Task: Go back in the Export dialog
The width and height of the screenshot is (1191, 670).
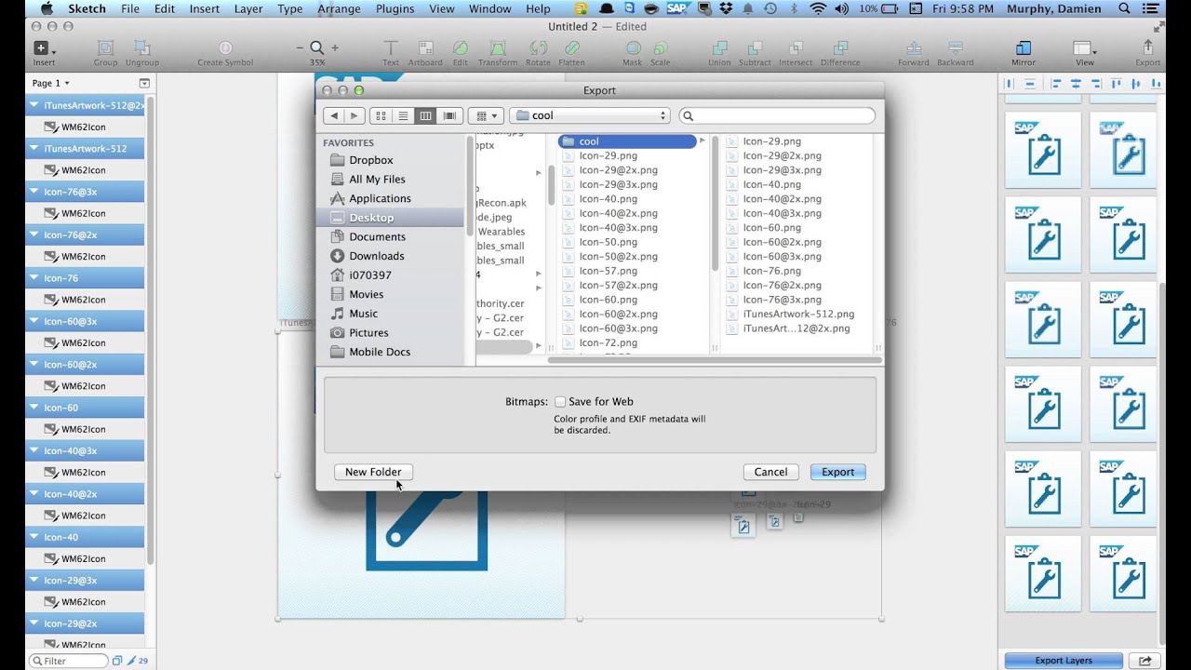Action: (334, 115)
